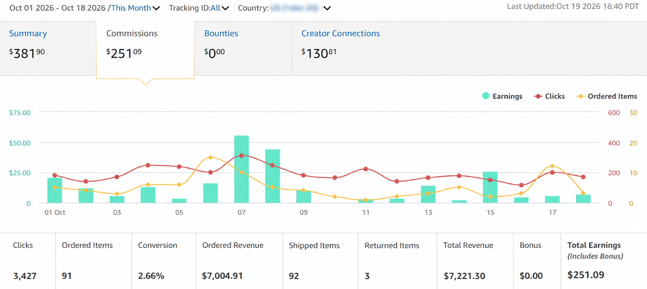Click the Shipped Items value 92
This screenshot has height=289, width=647.
pyautogui.click(x=294, y=276)
